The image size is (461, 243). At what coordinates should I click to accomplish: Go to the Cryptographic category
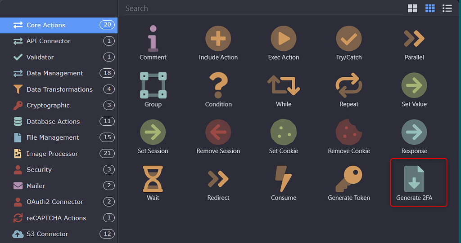click(48, 105)
